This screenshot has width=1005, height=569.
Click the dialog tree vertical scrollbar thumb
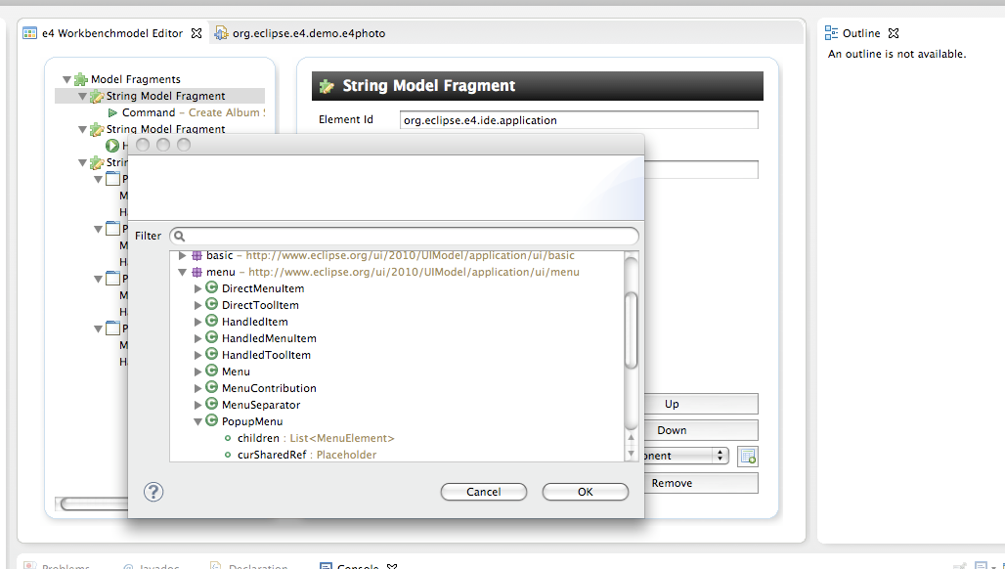pos(632,330)
